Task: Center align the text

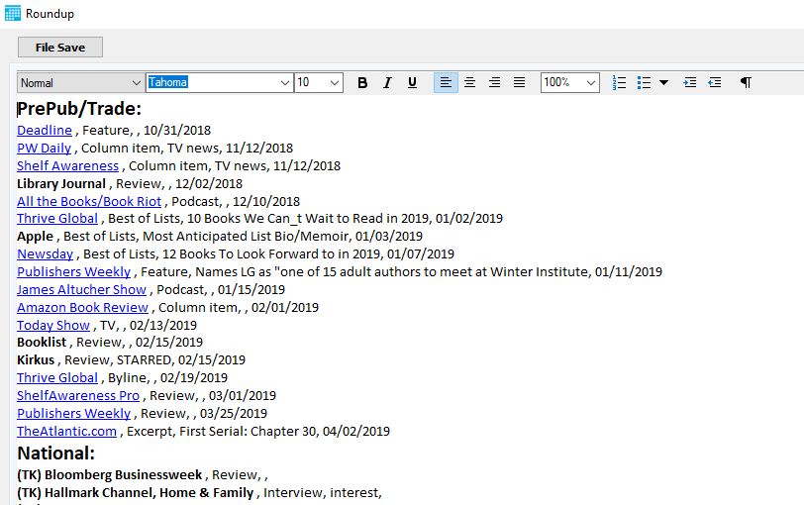Action: tap(470, 83)
